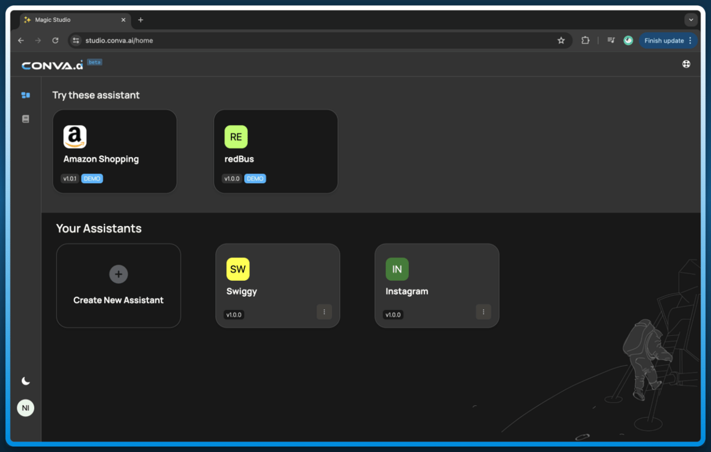Click the beta badge beside the logo
This screenshot has height=452, width=711.
(95, 62)
